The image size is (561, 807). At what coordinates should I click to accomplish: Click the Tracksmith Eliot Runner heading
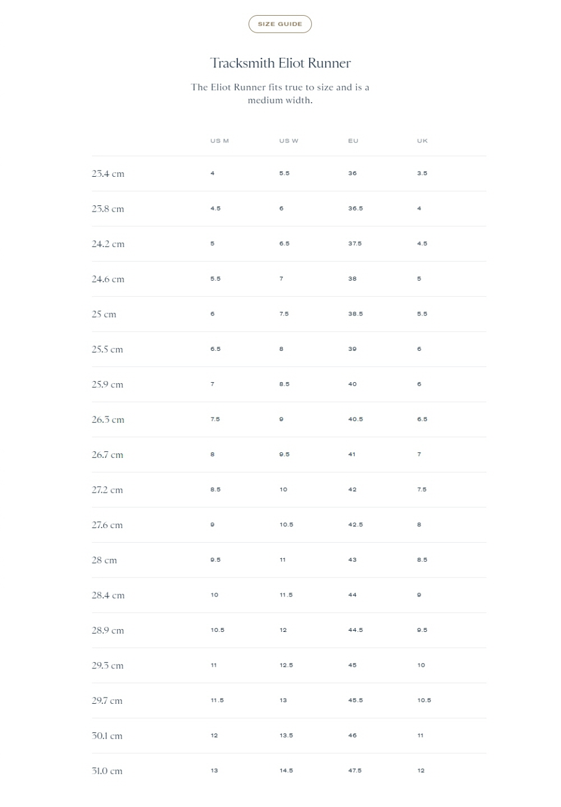tap(280, 63)
